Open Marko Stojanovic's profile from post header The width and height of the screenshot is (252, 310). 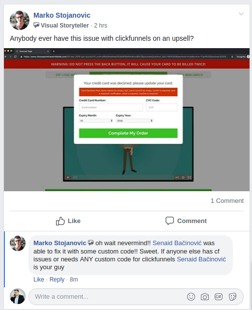tap(62, 15)
